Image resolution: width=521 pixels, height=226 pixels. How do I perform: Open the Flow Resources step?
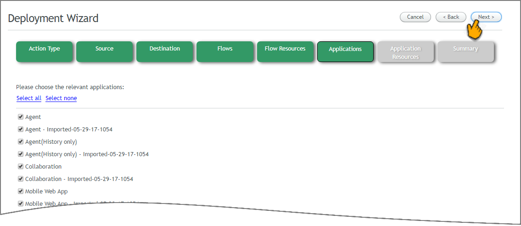point(285,51)
